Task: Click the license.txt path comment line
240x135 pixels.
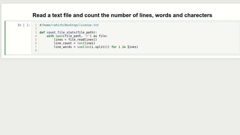Action: 69,25
